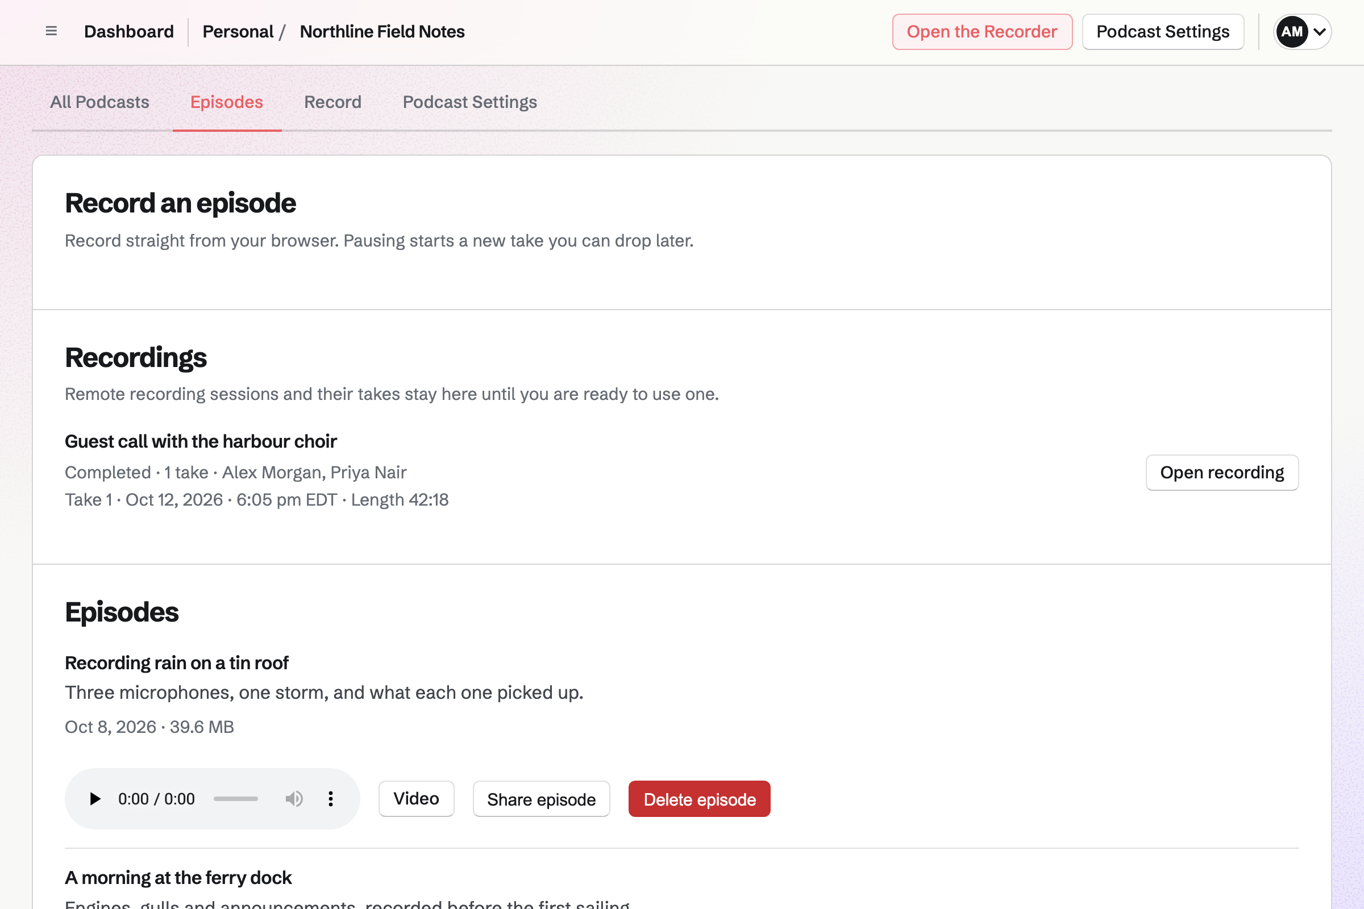Image resolution: width=1364 pixels, height=909 pixels.
Task: Click Northline Field Notes breadcrumb
Action: tap(382, 31)
